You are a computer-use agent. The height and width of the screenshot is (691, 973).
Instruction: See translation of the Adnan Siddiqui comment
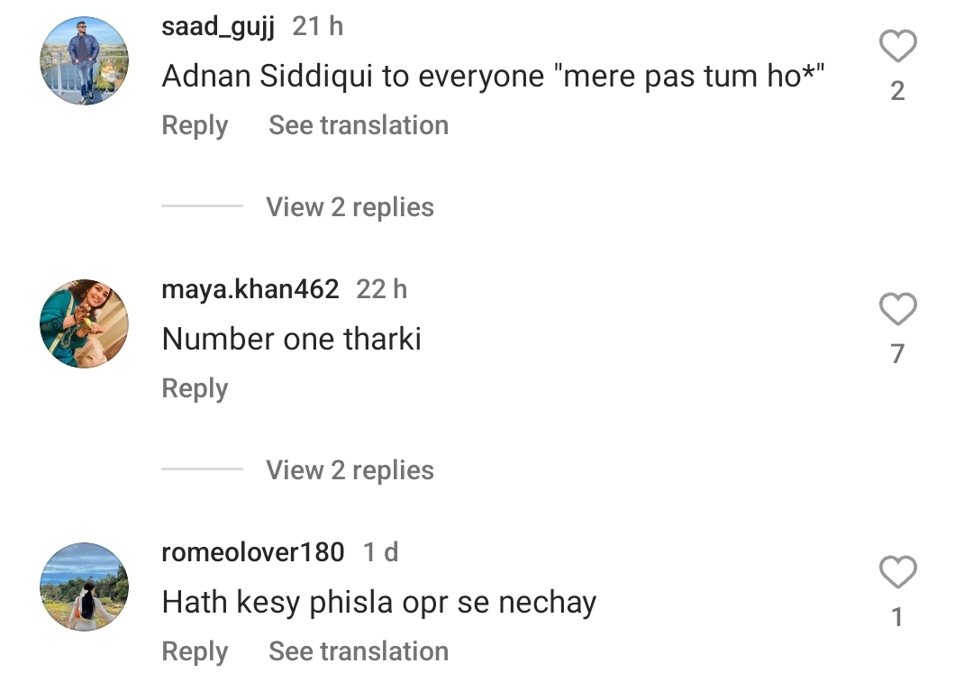(x=359, y=125)
